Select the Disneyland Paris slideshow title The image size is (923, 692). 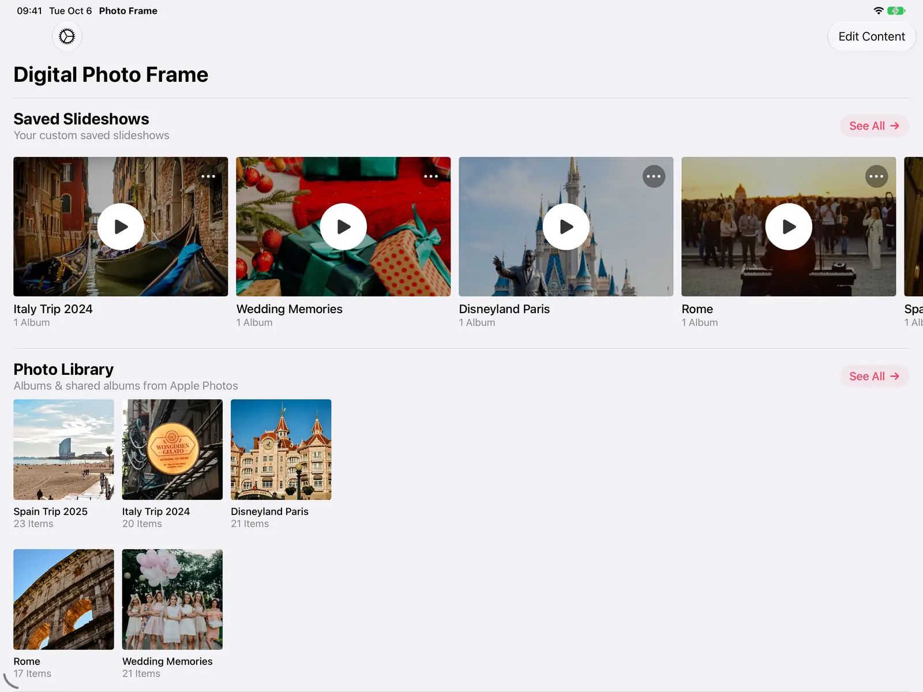[504, 309]
